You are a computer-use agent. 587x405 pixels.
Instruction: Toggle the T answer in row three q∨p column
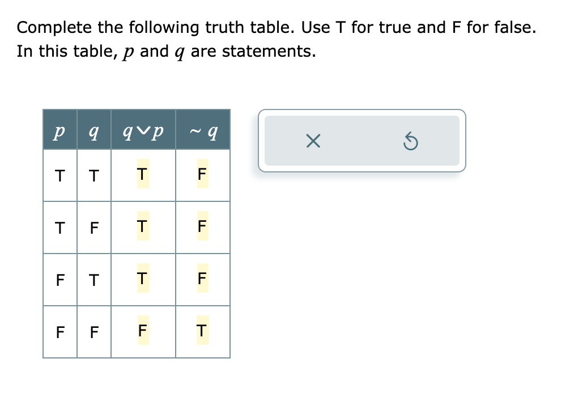point(141,279)
